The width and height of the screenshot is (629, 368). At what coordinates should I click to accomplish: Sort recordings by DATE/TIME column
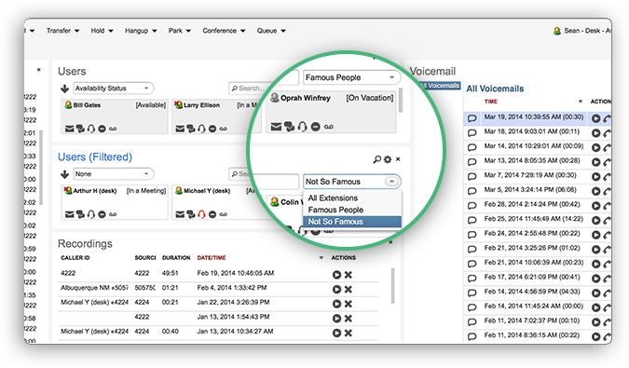(x=212, y=258)
